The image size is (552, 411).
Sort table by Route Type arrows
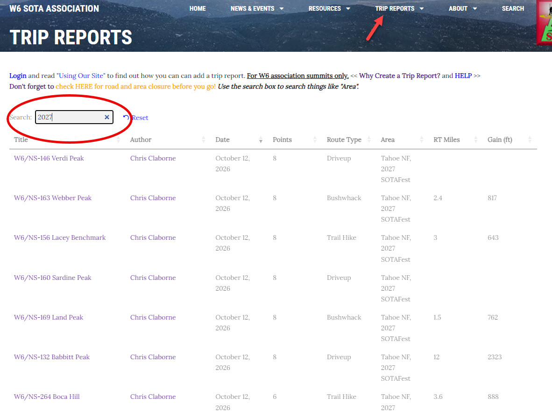pos(369,140)
